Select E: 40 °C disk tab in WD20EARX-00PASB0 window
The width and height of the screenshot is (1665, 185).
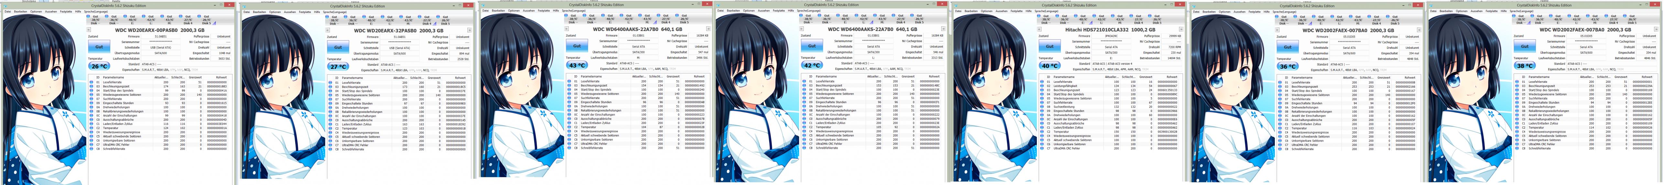click(132, 20)
